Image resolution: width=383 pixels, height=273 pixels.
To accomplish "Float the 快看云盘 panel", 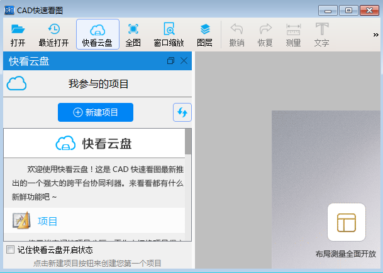I will 170,61.
